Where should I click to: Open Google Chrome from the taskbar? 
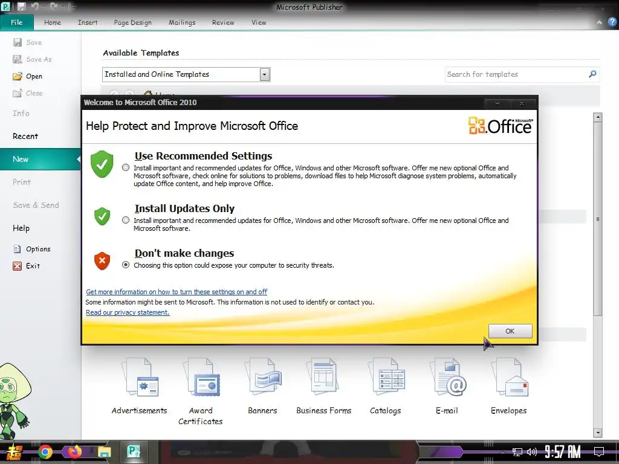pos(45,452)
